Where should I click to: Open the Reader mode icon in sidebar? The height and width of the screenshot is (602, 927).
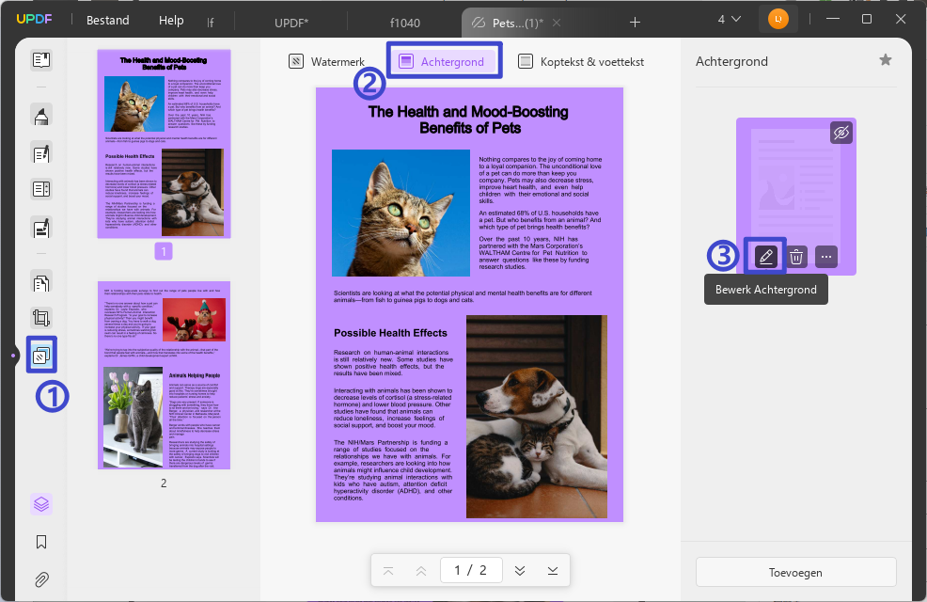[41, 59]
